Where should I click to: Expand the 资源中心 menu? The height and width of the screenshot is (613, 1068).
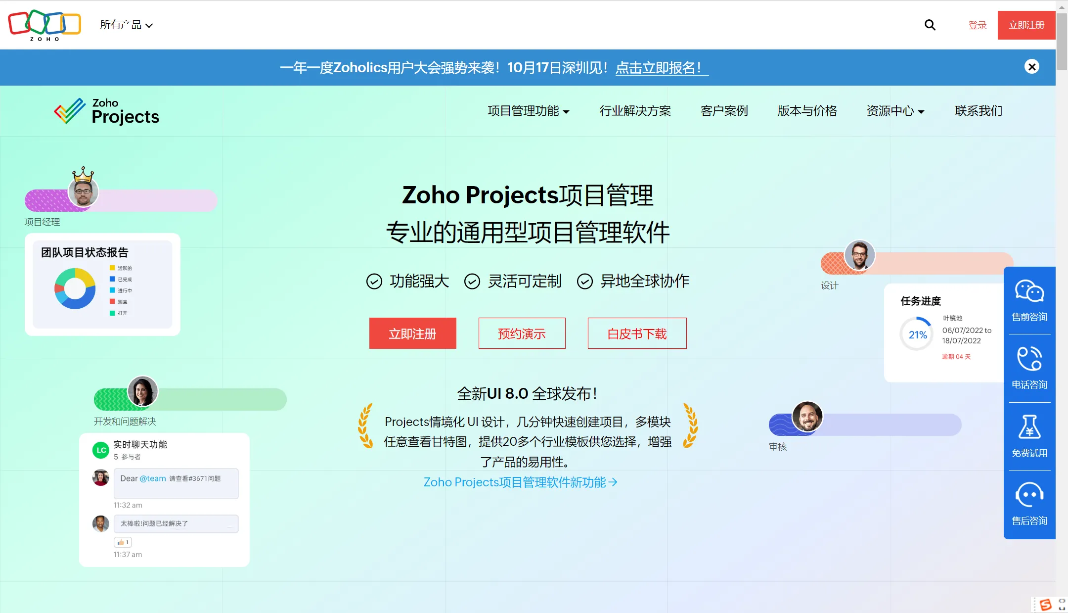point(895,111)
